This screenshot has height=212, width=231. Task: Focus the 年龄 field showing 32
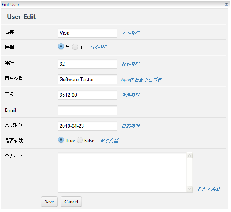(88, 64)
